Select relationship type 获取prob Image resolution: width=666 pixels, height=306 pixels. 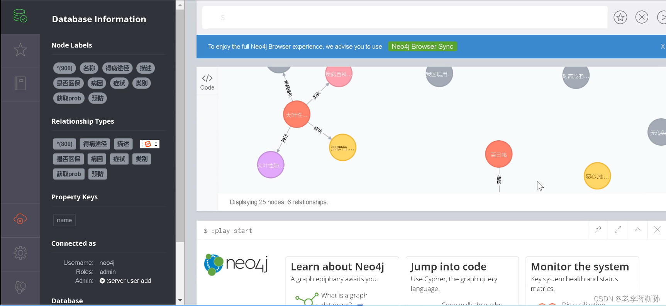point(69,174)
